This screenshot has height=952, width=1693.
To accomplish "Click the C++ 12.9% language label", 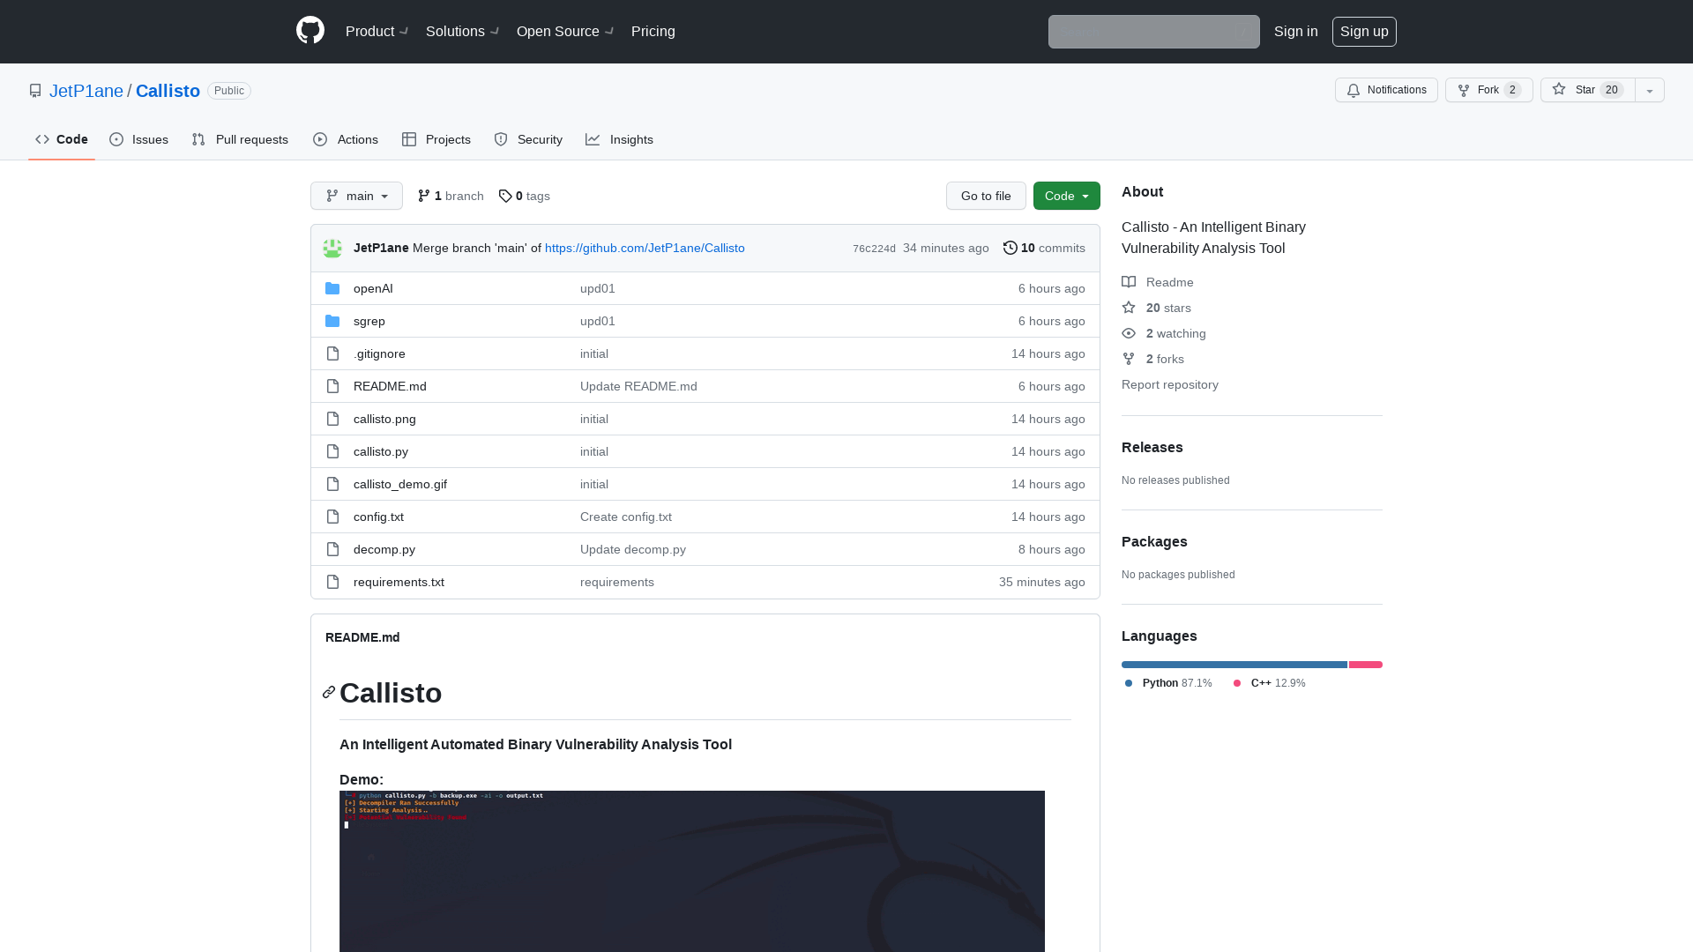I will (x=1270, y=683).
